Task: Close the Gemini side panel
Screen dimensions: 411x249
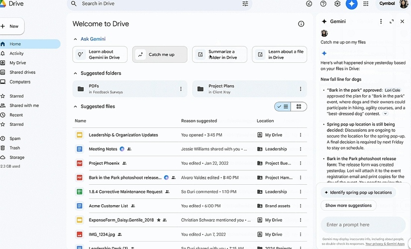Action: pos(403,21)
